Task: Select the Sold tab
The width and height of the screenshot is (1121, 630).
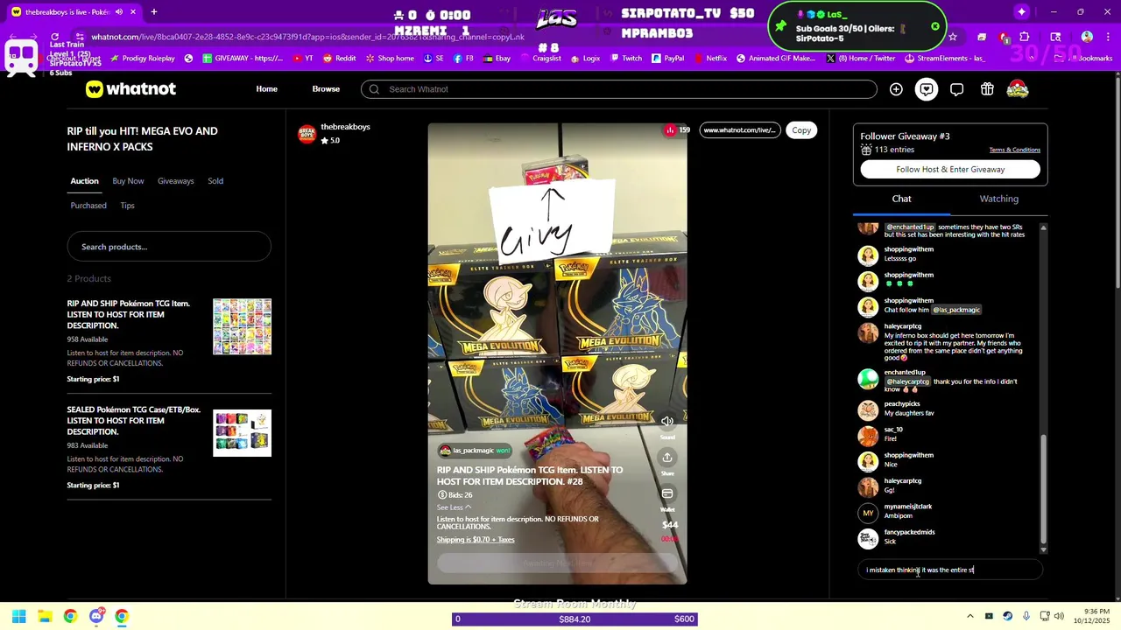Action: click(x=215, y=181)
